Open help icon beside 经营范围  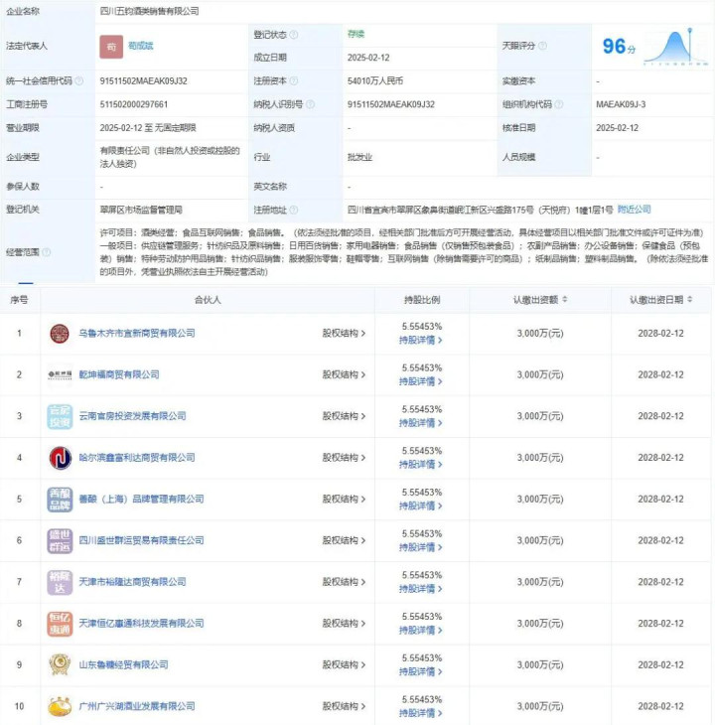pos(47,252)
